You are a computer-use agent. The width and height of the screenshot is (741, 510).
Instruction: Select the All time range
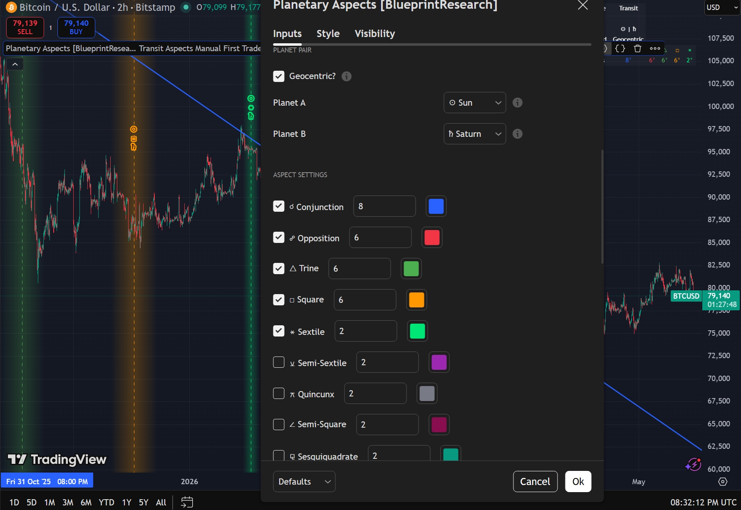point(161,503)
